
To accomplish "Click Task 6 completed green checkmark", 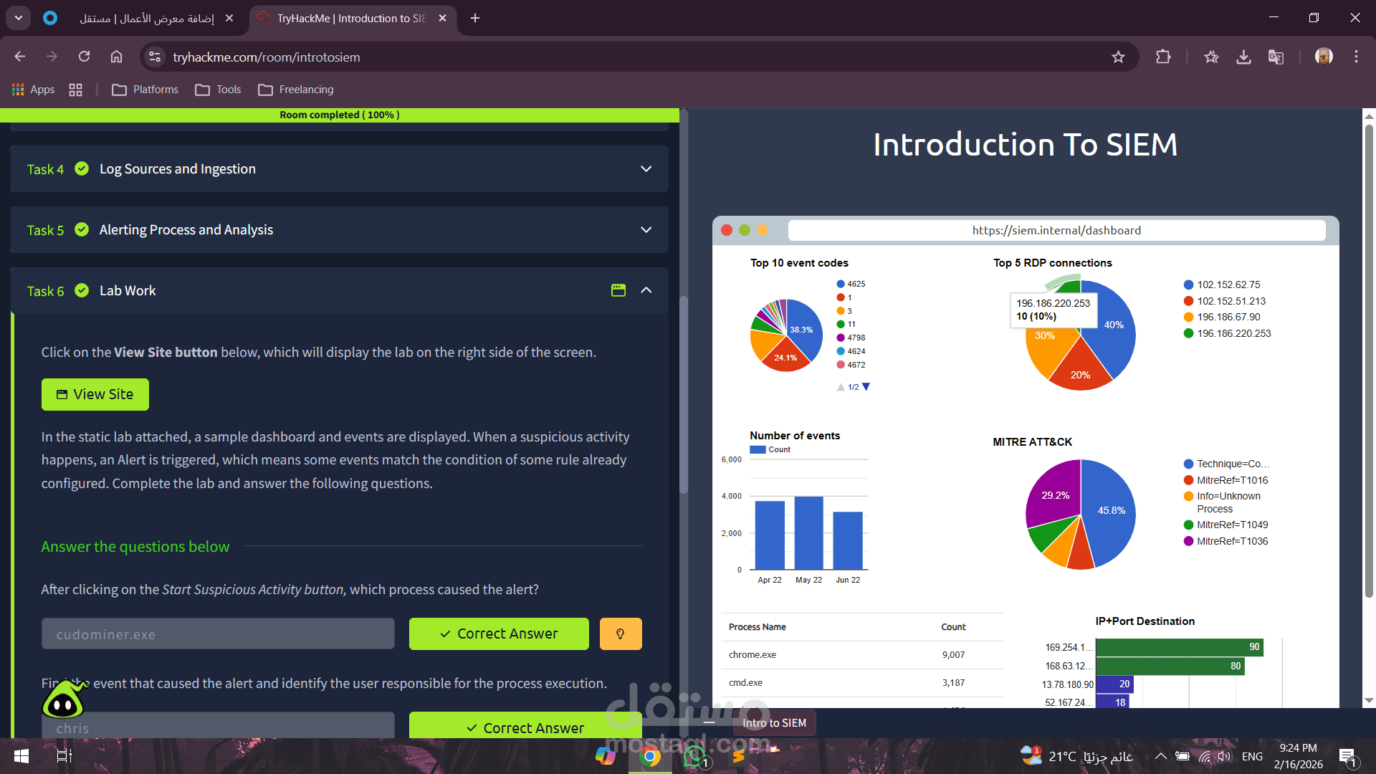I will click(82, 290).
